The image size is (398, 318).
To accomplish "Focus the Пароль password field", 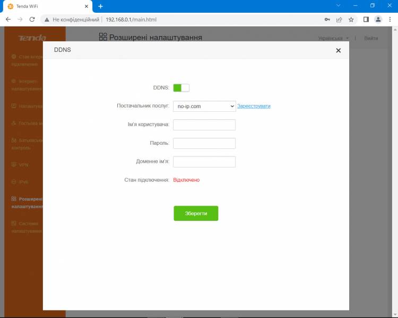I will (204, 143).
